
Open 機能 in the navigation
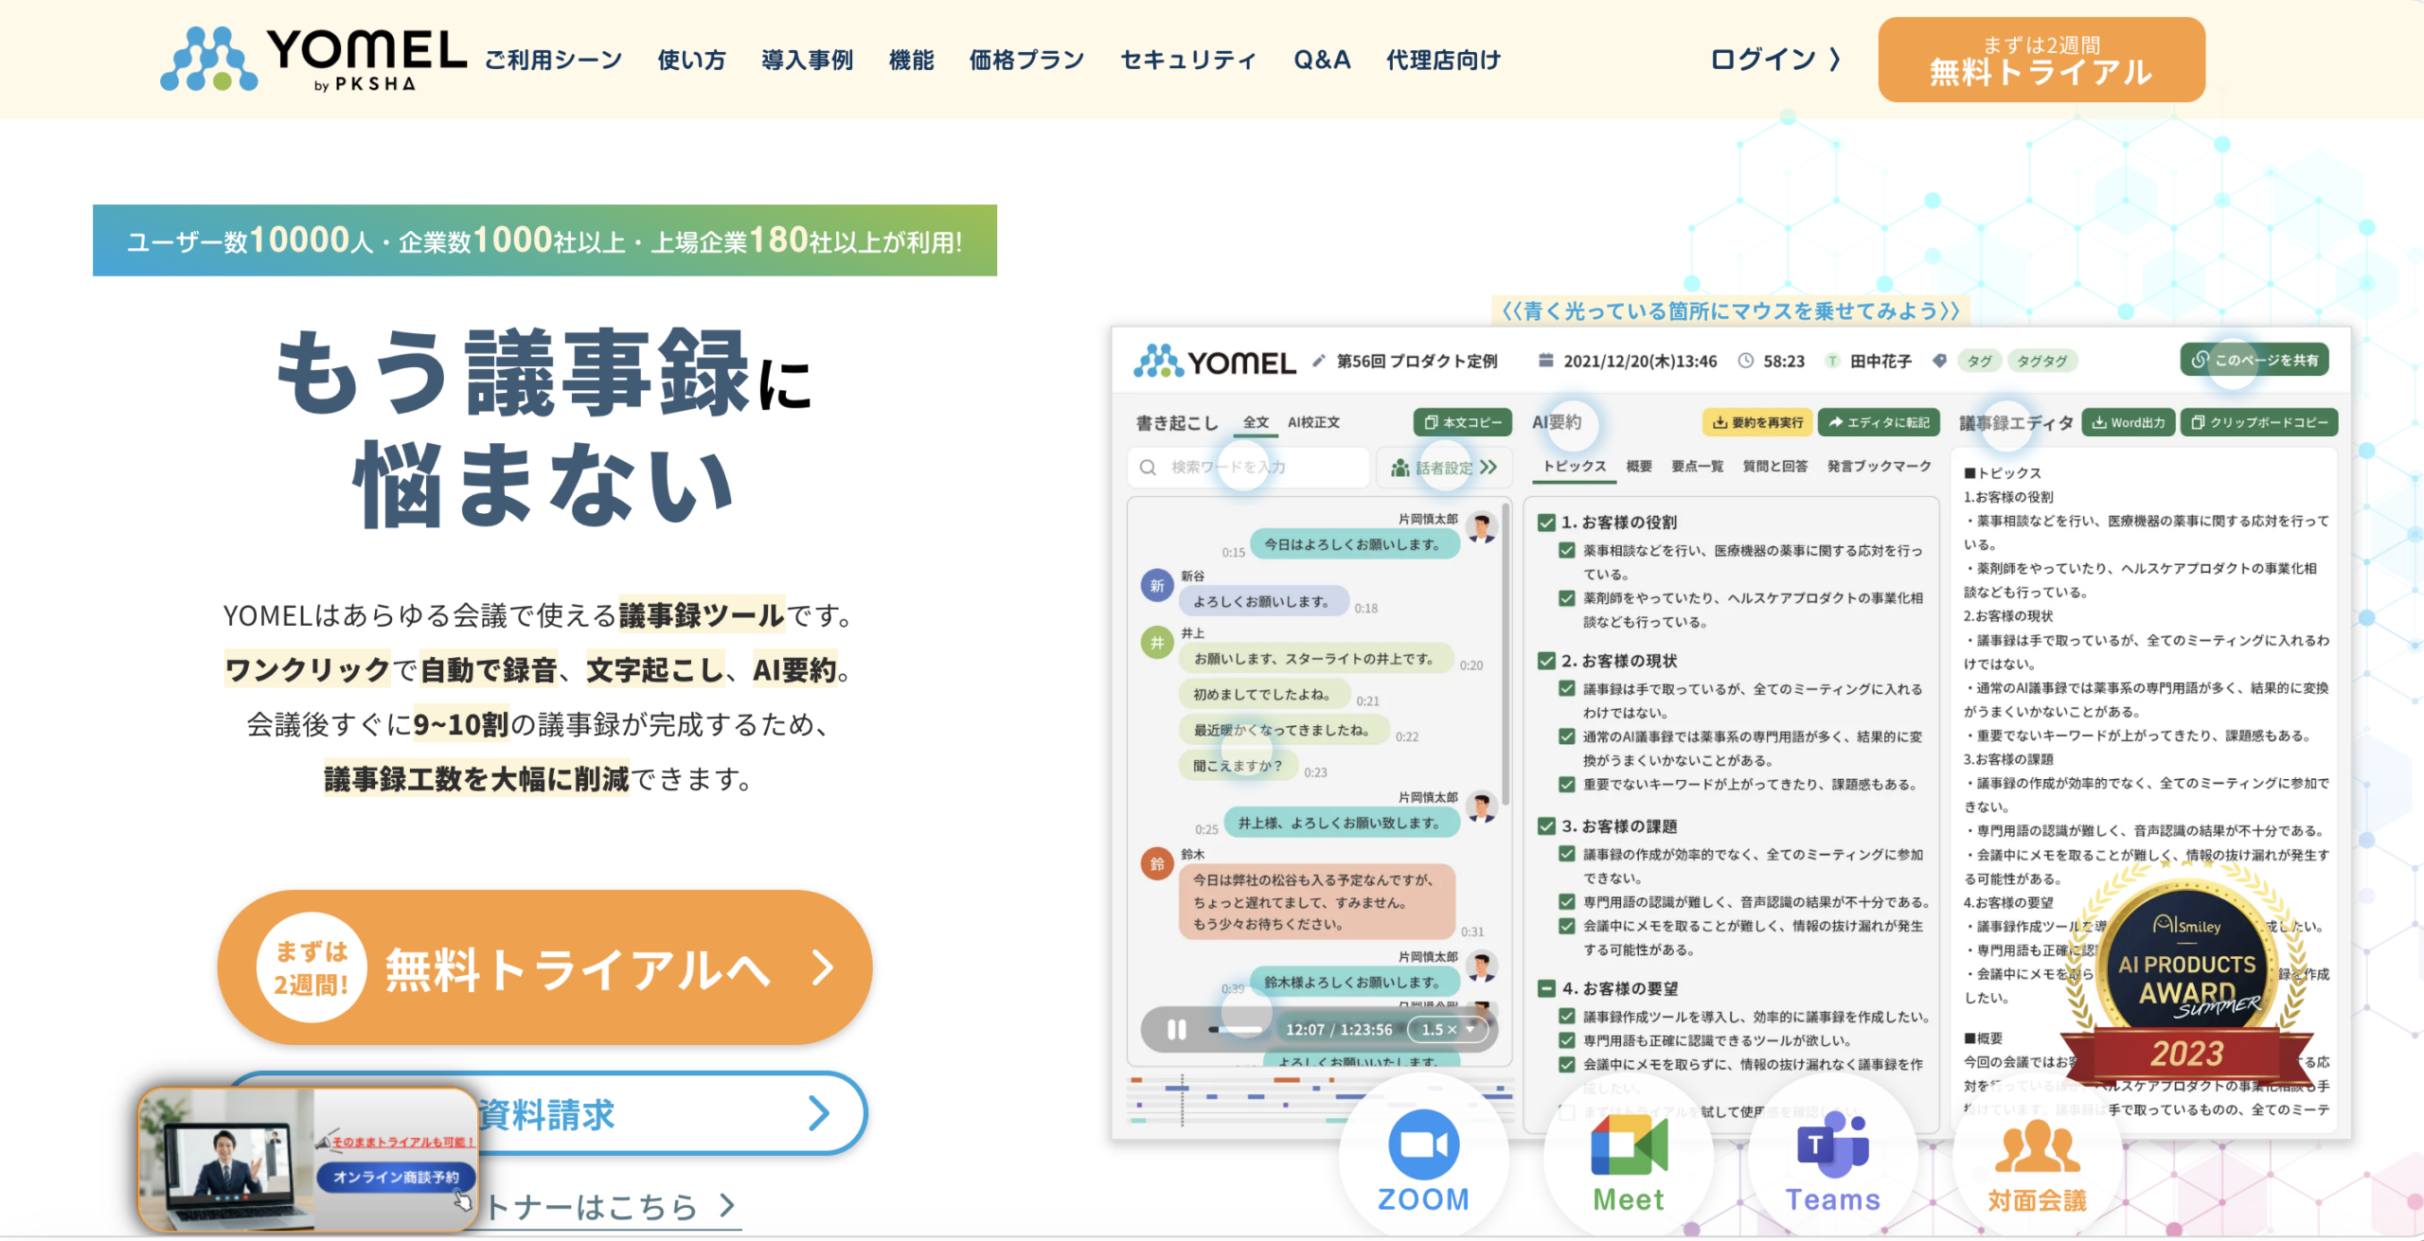pyautogui.click(x=911, y=60)
